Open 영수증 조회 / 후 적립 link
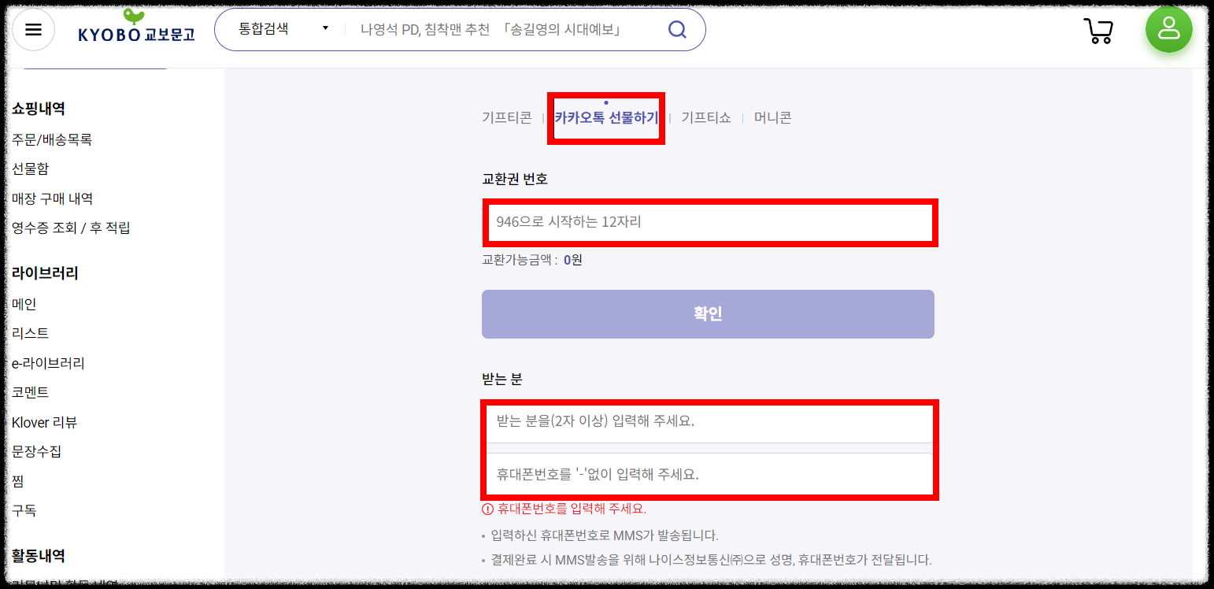1214x589 pixels. tap(71, 228)
